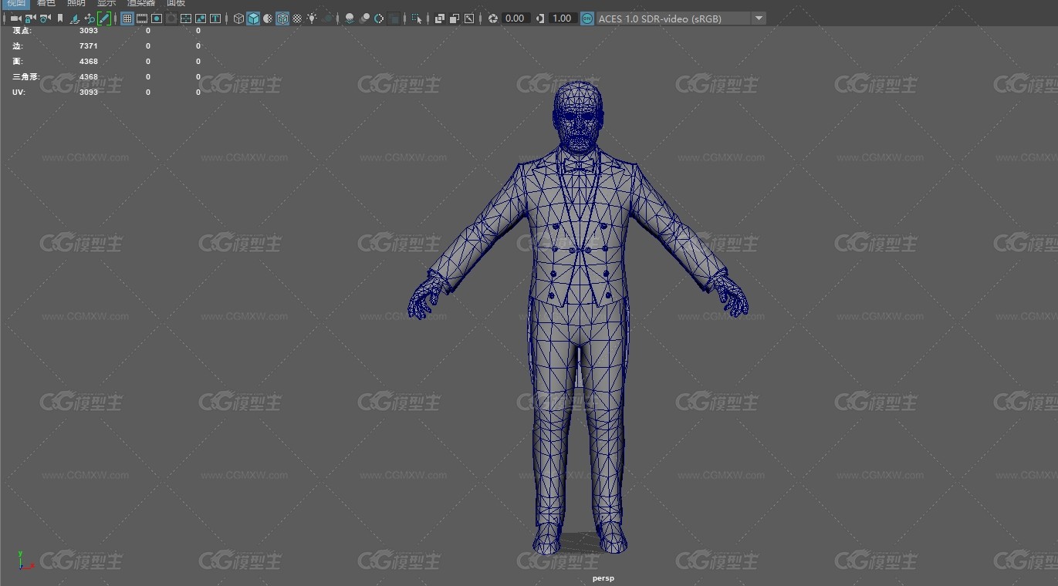Image resolution: width=1058 pixels, height=586 pixels.
Task: Click the Gamma reset icon
Action: pyautogui.click(x=539, y=19)
